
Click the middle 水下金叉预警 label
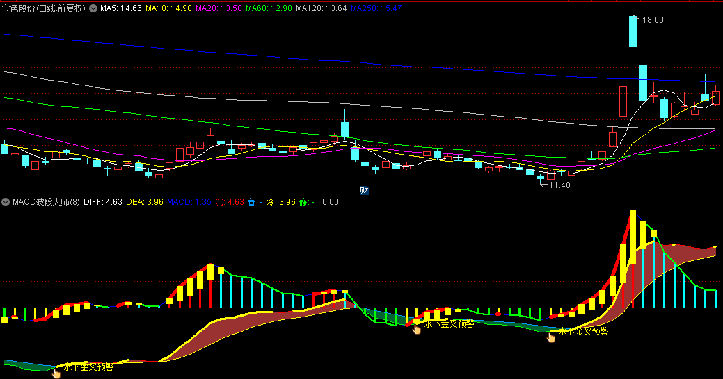click(449, 323)
